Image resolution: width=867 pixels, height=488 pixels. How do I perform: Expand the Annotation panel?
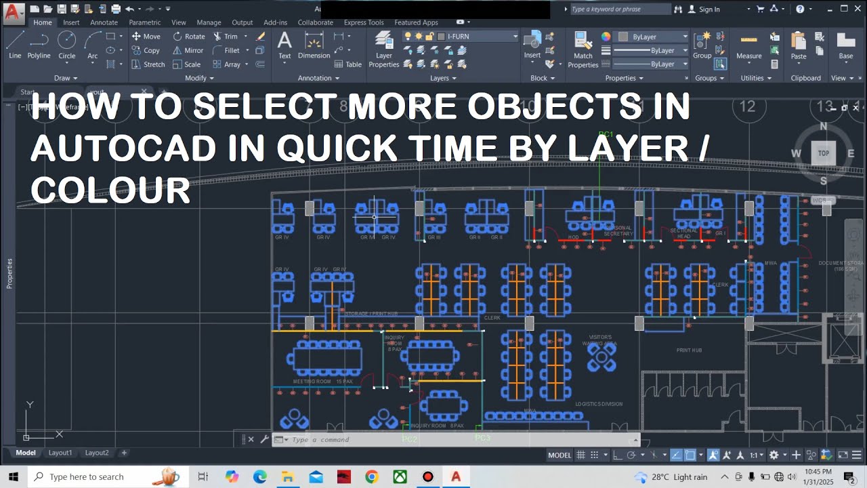[320, 78]
